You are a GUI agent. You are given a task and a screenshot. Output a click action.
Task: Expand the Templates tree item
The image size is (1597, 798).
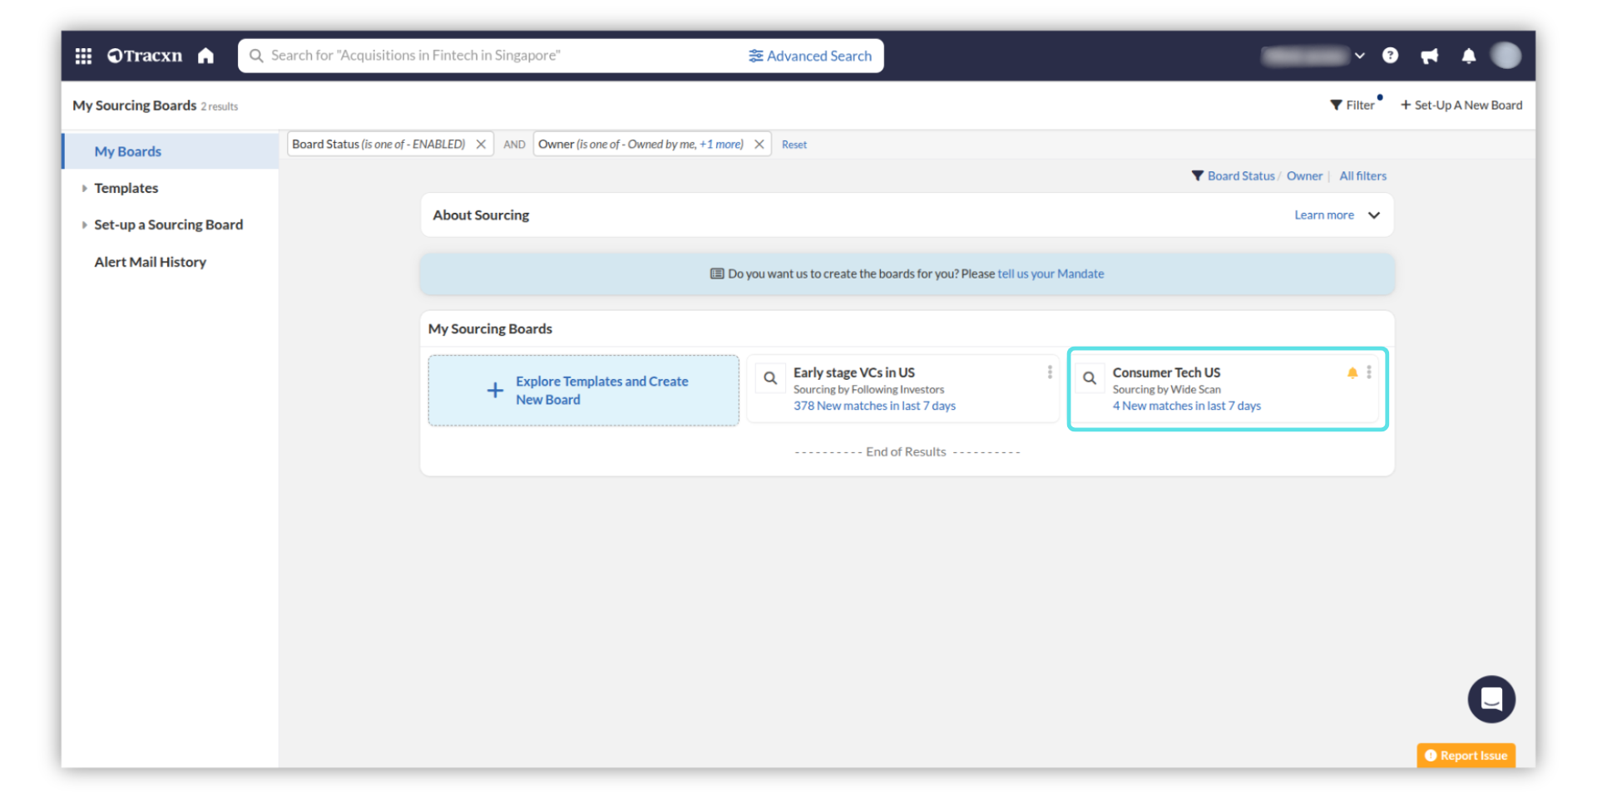pos(85,189)
